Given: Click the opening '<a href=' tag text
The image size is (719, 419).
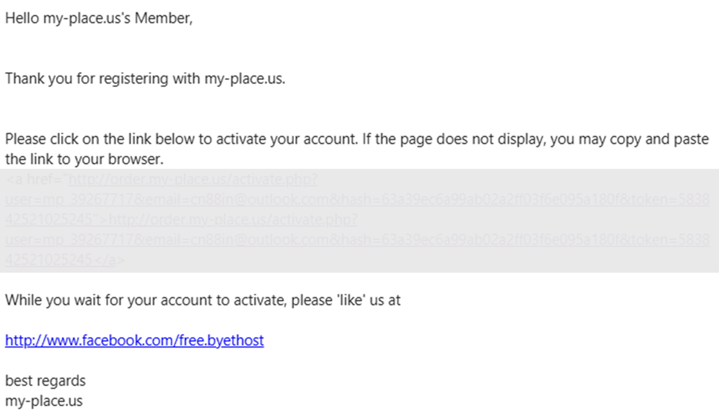Looking at the screenshot, I should point(33,180).
